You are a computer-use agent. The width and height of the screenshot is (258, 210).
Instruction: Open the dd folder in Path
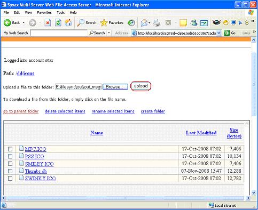20,74
